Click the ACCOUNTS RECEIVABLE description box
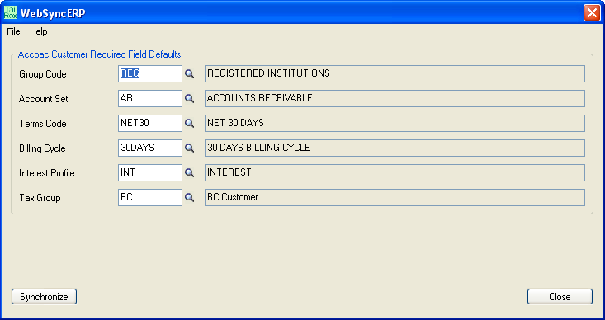605x320 pixels. tap(395, 98)
